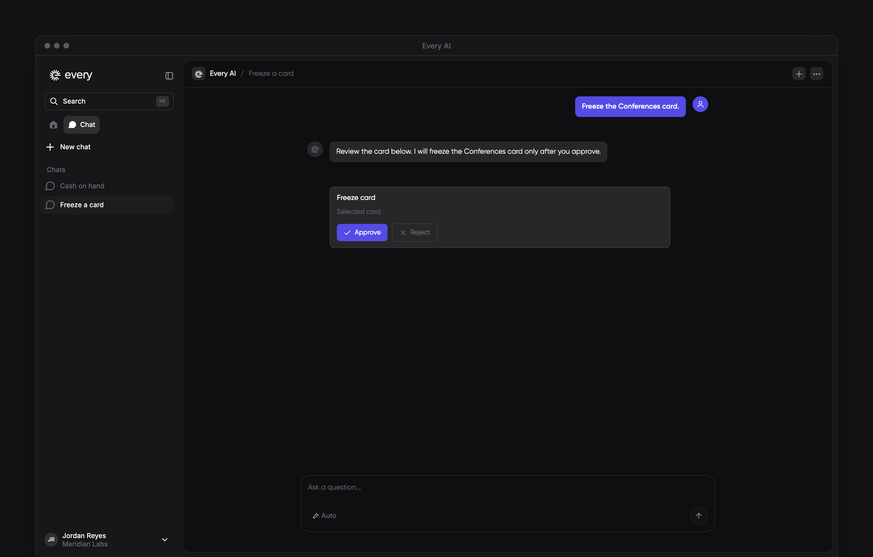Click the every logo in sidebar
This screenshot has width=873, height=557.
click(71, 75)
